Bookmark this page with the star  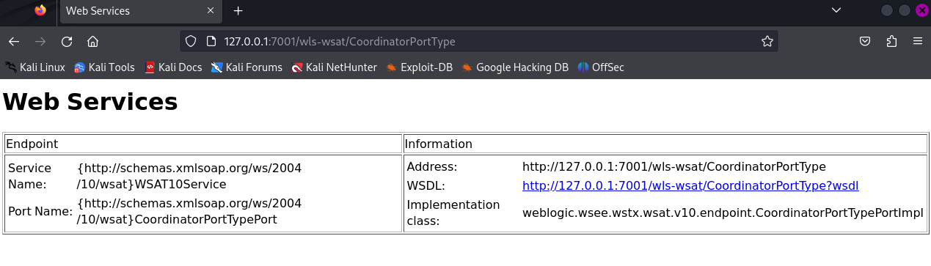tap(767, 41)
